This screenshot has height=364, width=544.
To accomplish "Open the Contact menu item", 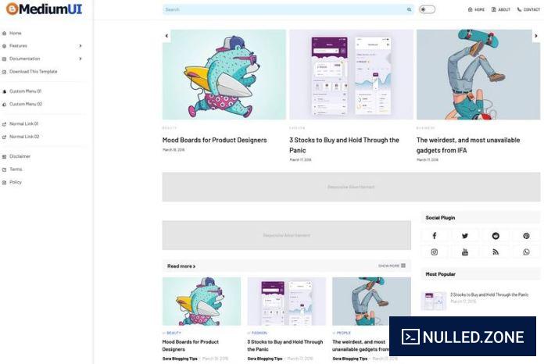I will pos(528,9).
